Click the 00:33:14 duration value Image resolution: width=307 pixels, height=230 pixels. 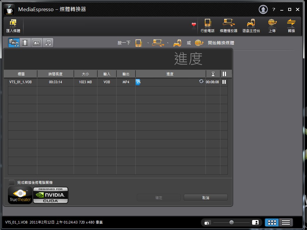55,82
